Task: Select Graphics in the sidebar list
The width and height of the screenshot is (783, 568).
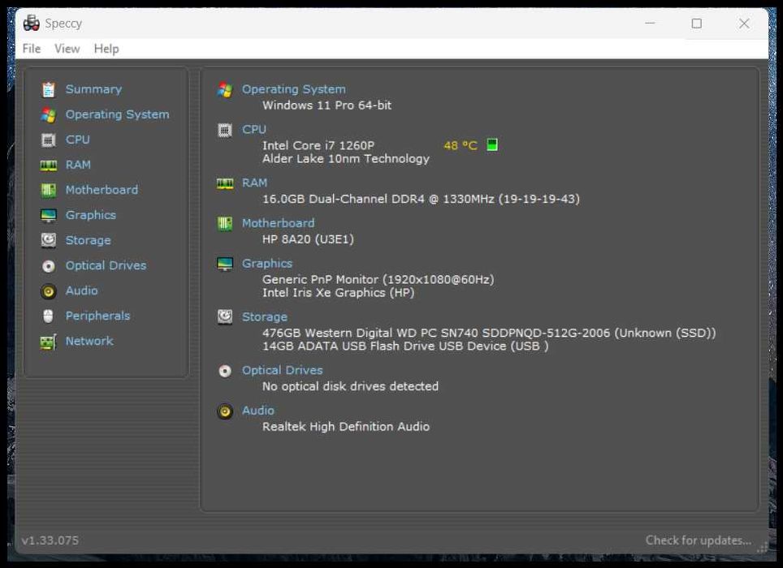Action: (x=91, y=215)
